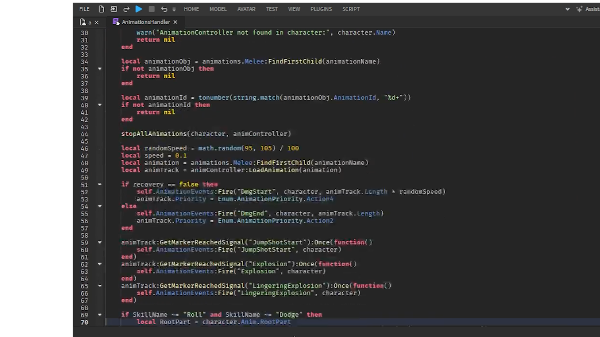Close the 'a' document tab
This screenshot has width=600, height=337.
[97, 22]
